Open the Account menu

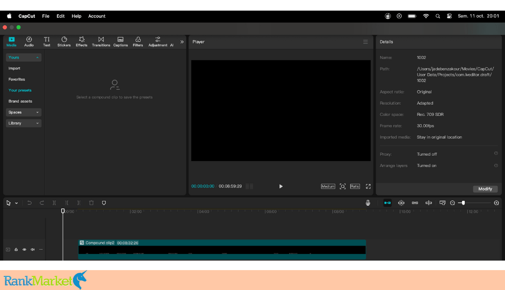(x=97, y=16)
